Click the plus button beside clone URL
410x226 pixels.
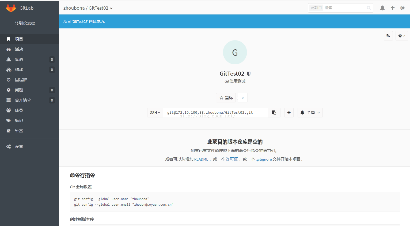(289, 113)
